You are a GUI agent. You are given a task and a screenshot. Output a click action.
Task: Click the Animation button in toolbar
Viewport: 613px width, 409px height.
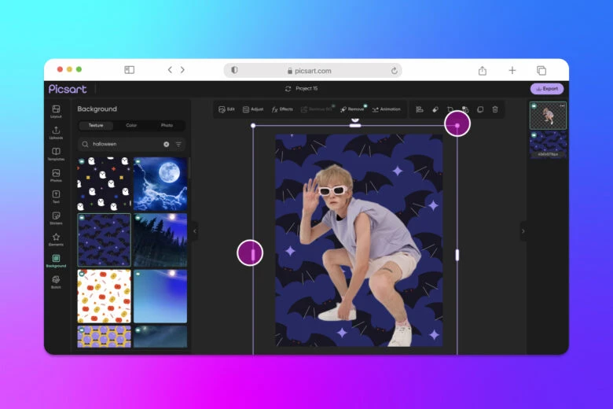(386, 109)
